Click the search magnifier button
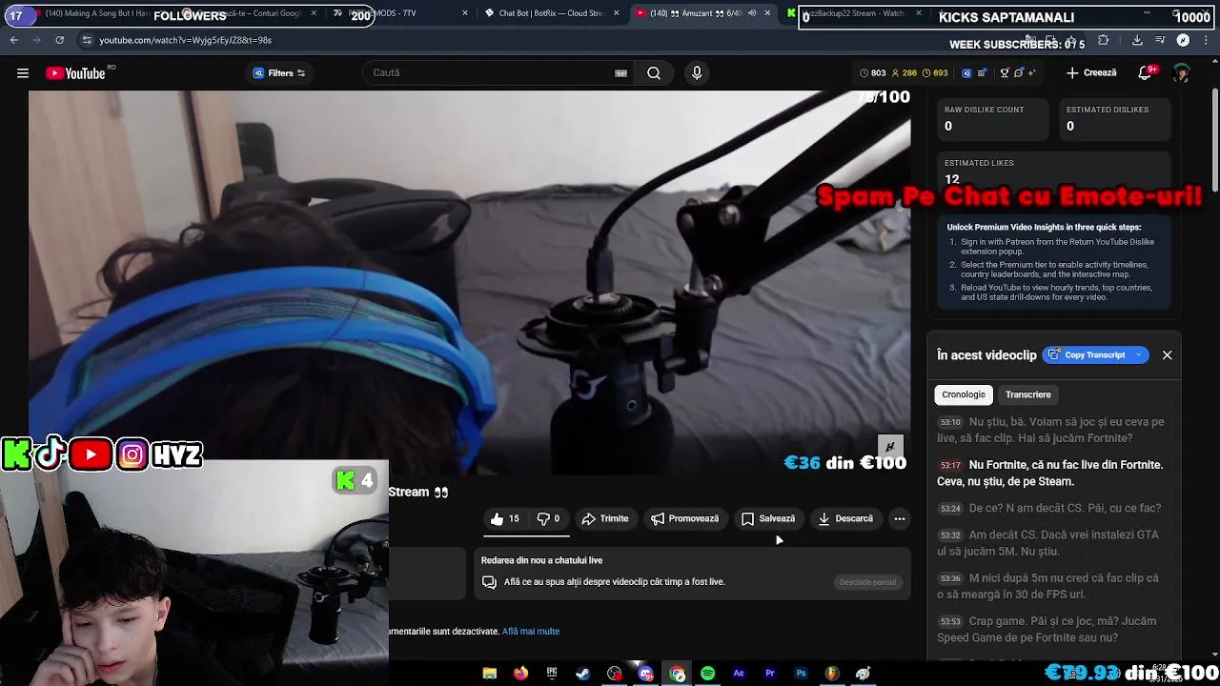The height and width of the screenshot is (686, 1220). pos(654,73)
